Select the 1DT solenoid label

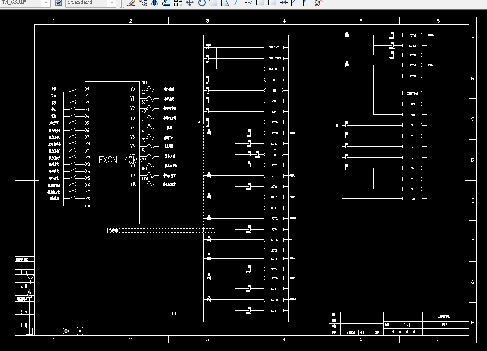tap(145, 83)
